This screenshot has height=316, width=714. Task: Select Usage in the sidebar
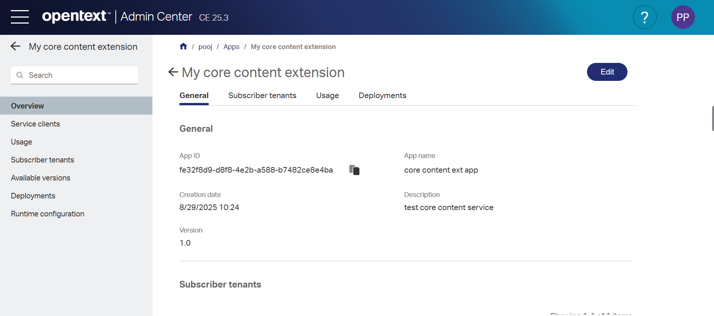pos(76,142)
